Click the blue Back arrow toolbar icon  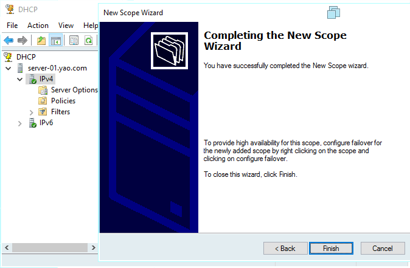tap(9, 41)
